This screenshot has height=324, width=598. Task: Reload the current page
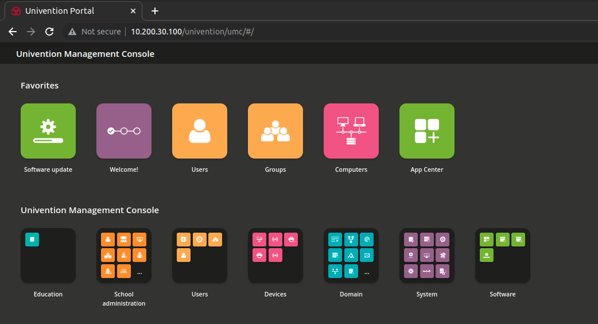[49, 32]
